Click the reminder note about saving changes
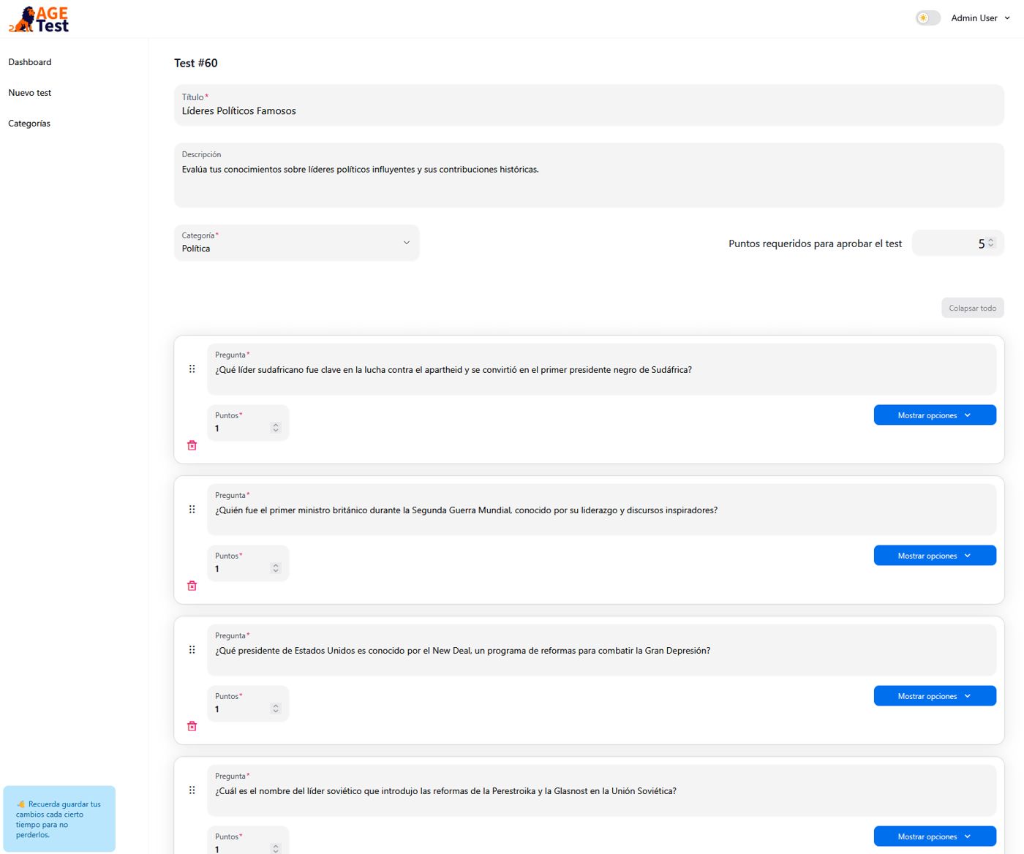1024x854 pixels. 59,819
